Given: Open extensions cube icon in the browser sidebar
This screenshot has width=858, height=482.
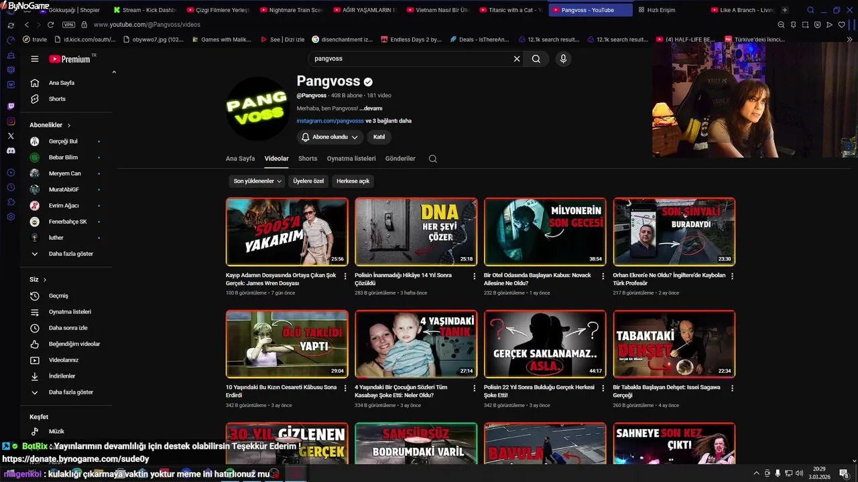Looking at the screenshot, I should (x=11, y=202).
